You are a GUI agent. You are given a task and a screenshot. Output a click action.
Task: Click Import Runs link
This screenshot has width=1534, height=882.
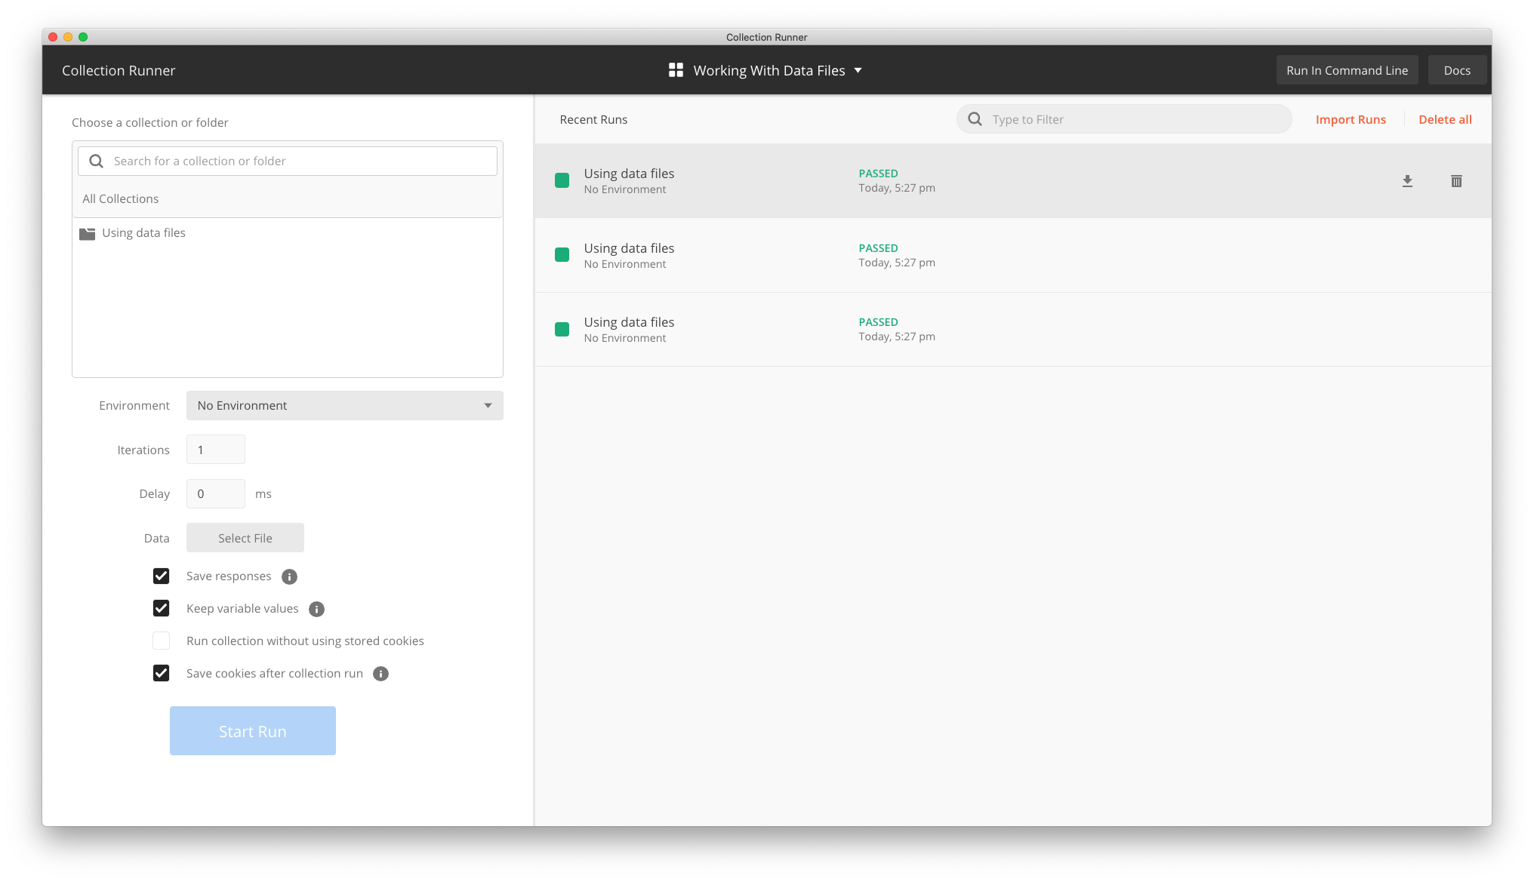click(x=1351, y=119)
